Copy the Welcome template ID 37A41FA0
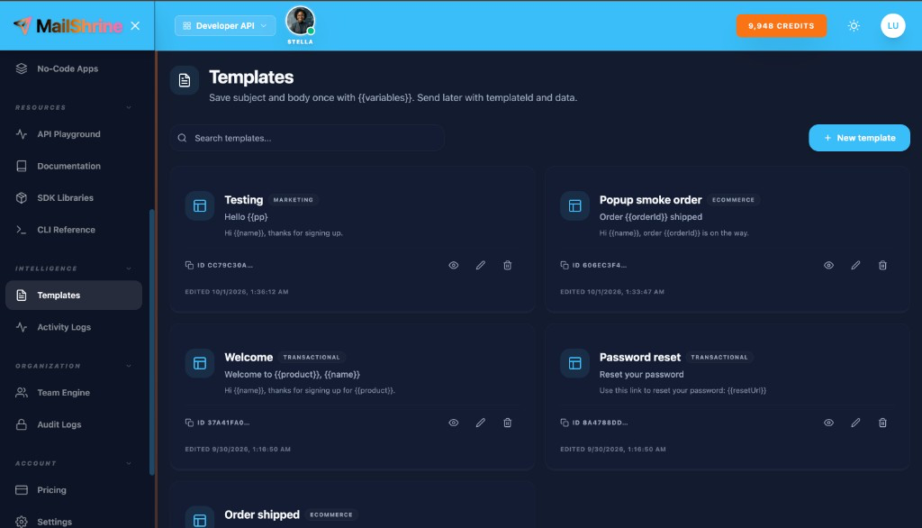Viewport: 922px width, 528px height. (217, 423)
